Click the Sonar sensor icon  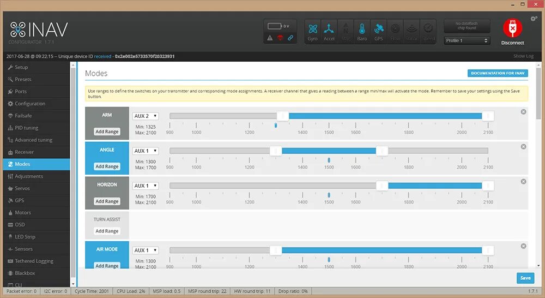[x=411, y=31]
